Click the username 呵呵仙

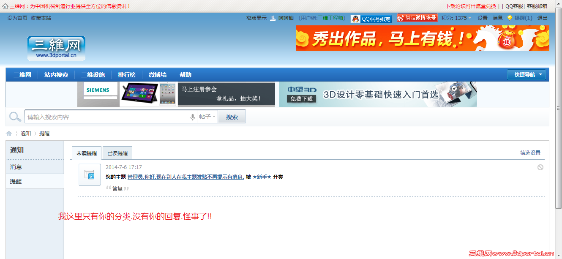point(286,18)
